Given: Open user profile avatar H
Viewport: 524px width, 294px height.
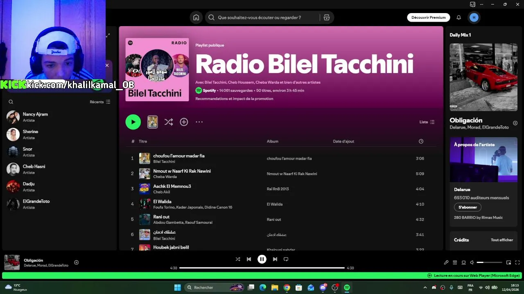Looking at the screenshot, I should pos(474,18).
